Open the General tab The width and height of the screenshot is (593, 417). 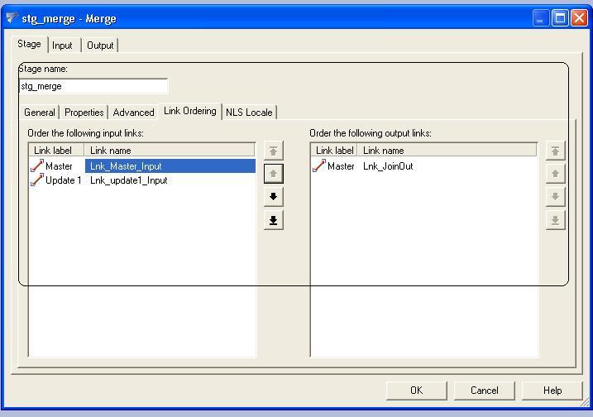coord(40,113)
